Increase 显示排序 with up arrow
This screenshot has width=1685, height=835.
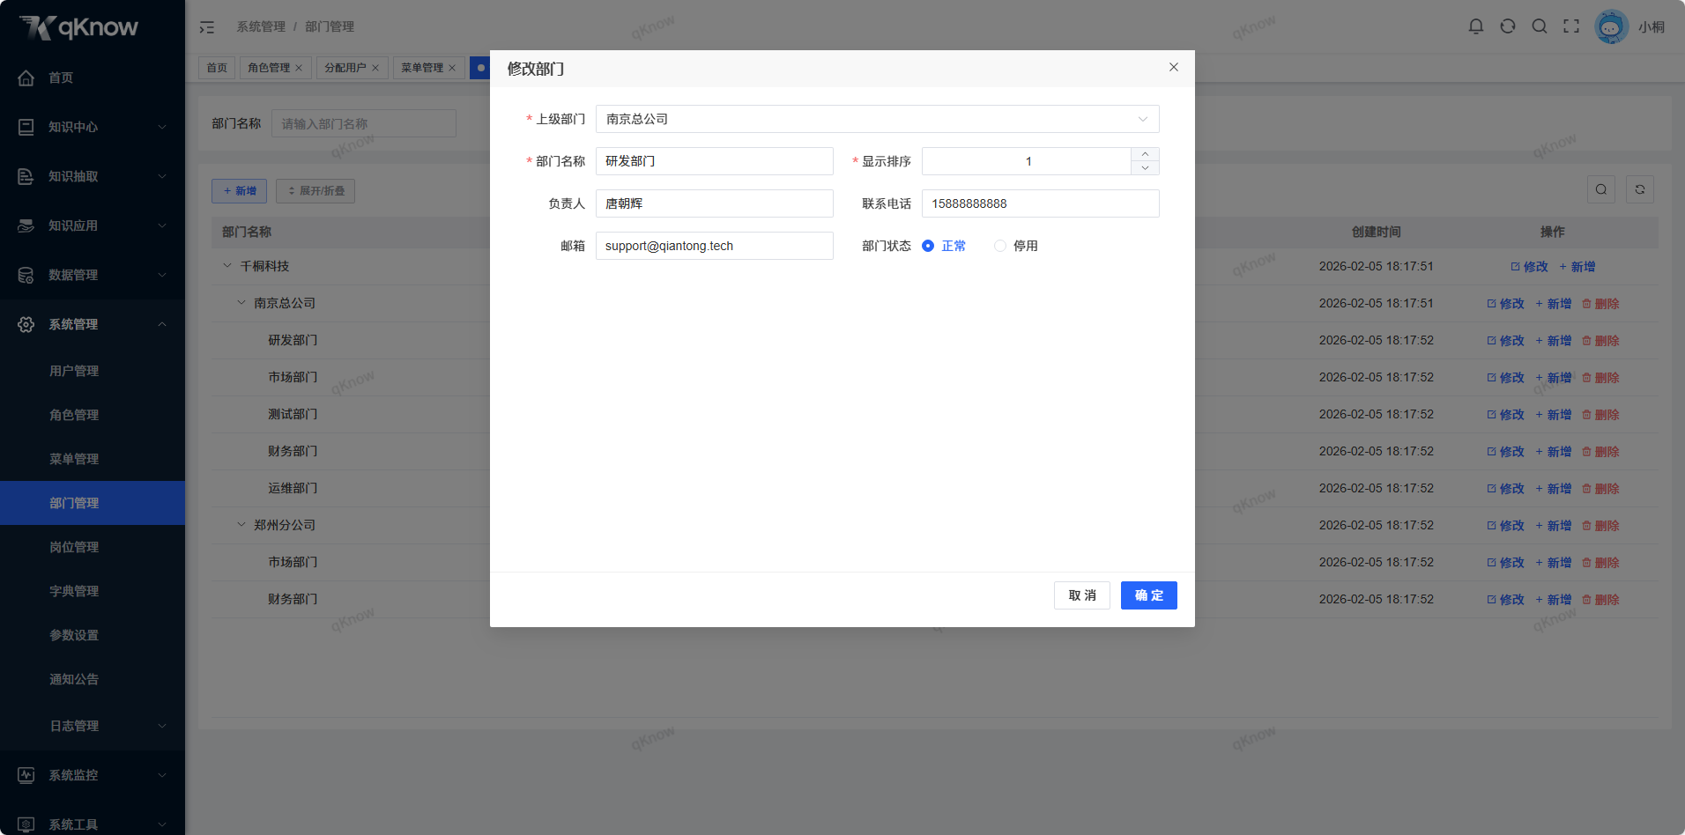tap(1145, 154)
